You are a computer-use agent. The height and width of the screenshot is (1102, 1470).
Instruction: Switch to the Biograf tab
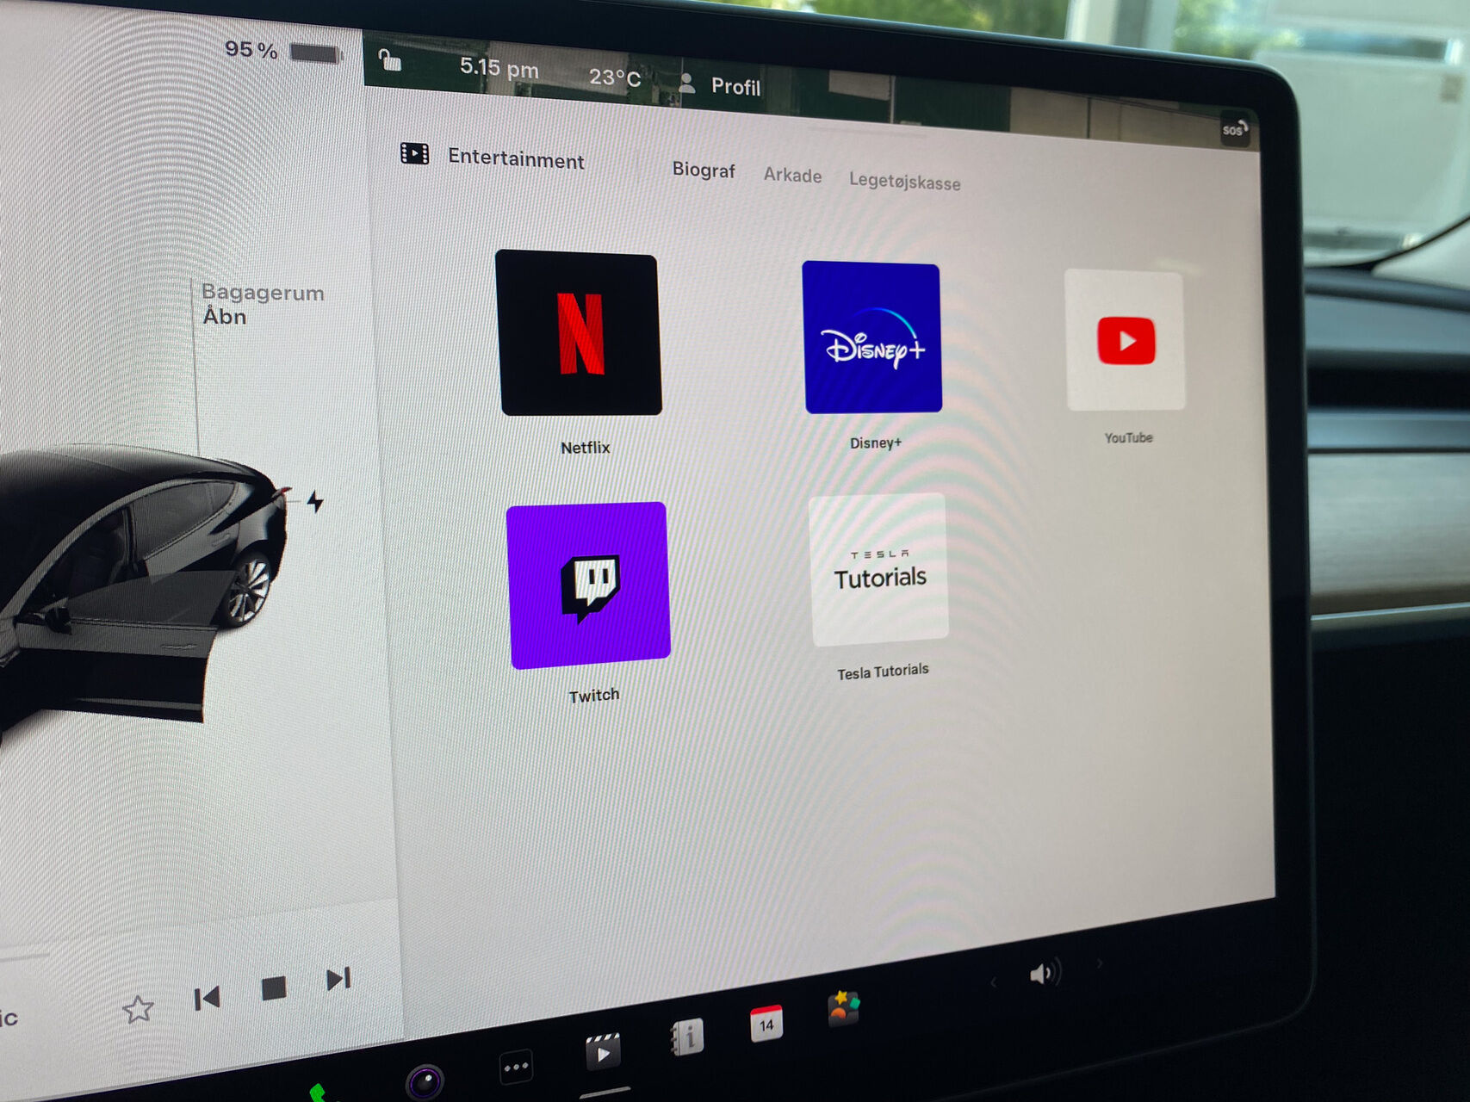(704, 170)
